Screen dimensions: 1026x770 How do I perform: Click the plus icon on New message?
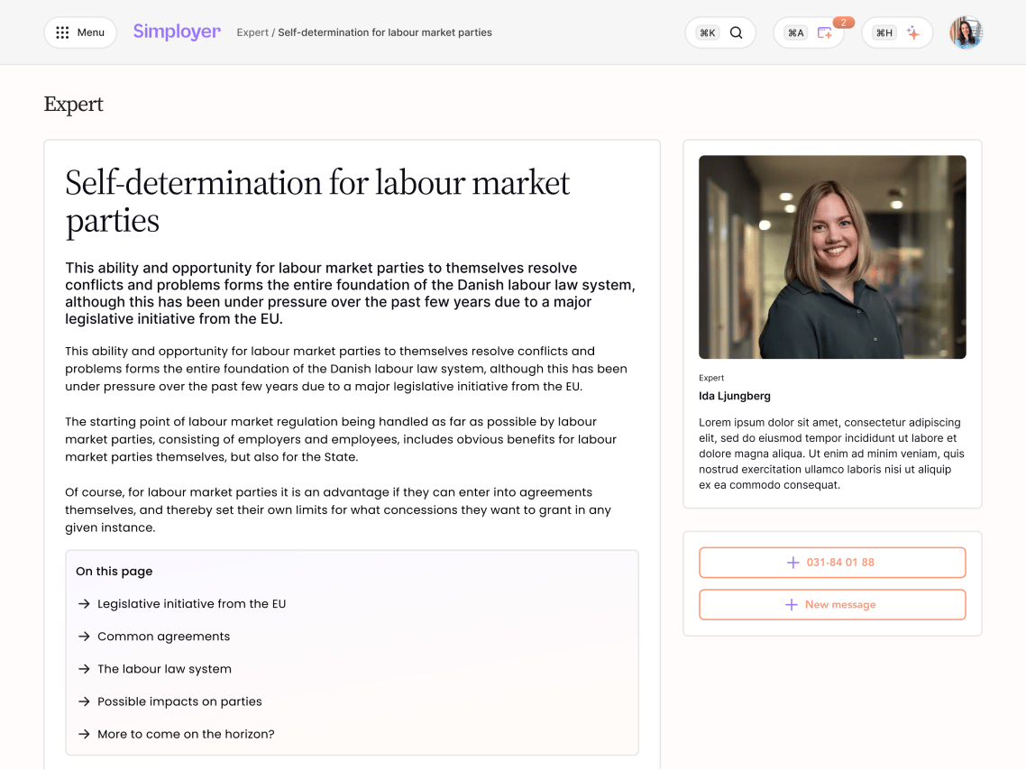coord(792,604)
